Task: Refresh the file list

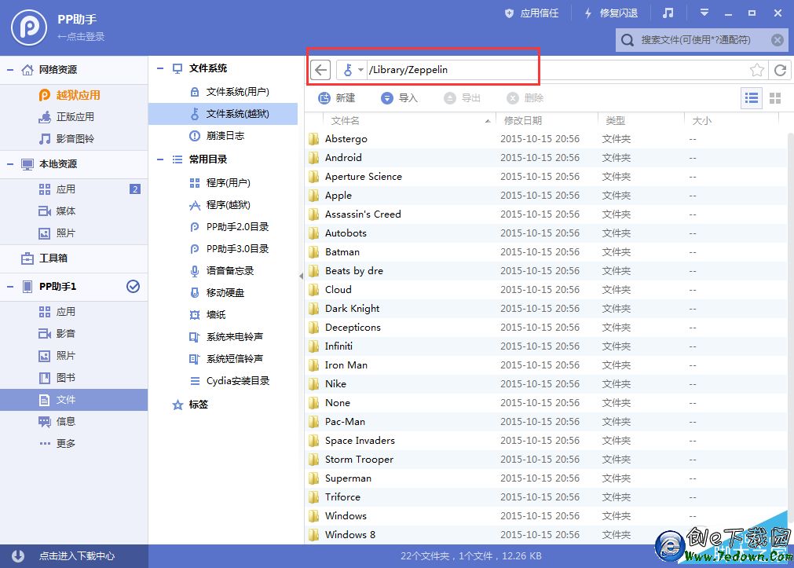Action: click(780, 70)
